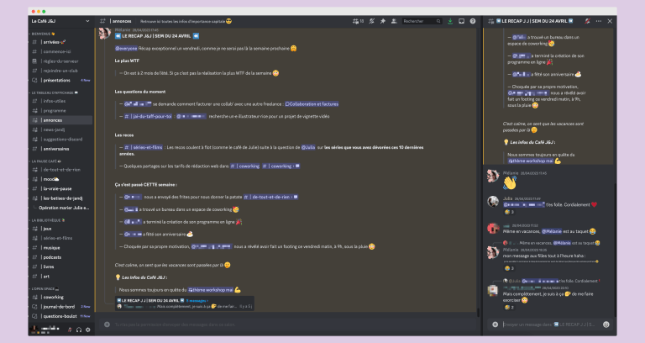Open the musique channel

[x=52, y=248]
